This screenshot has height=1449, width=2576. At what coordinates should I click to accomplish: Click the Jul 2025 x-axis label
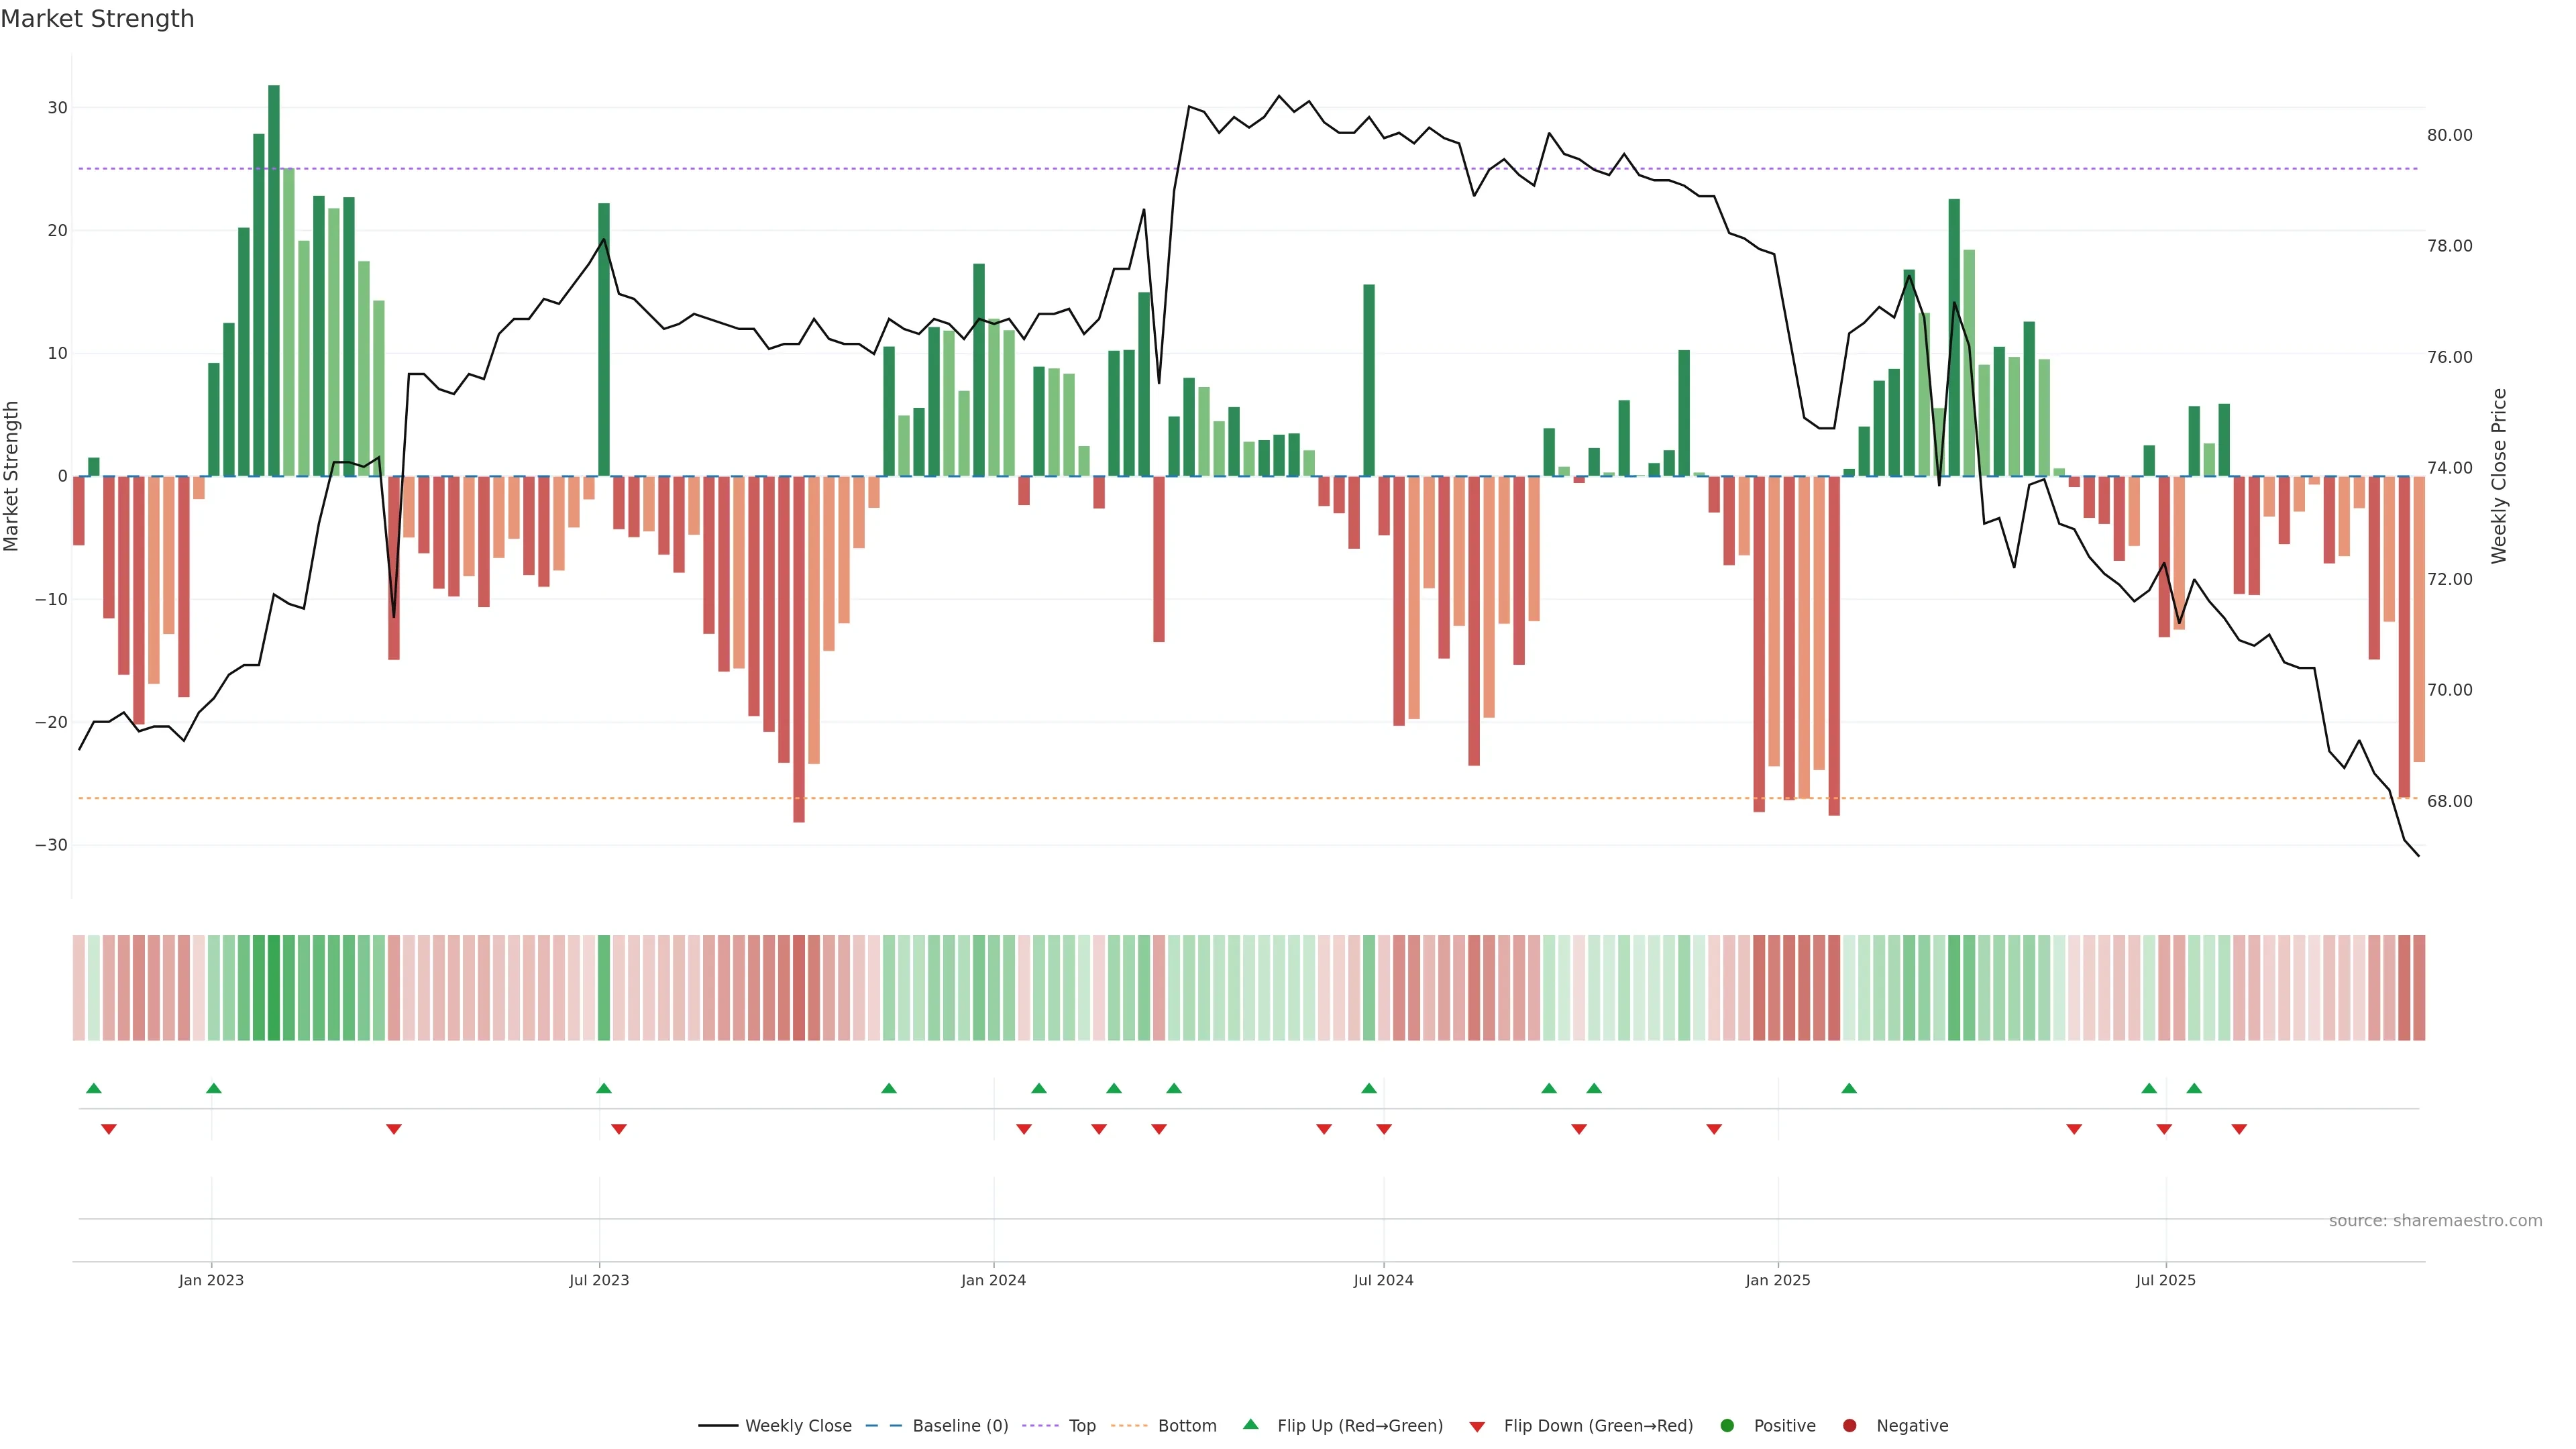(2165, 1280)
